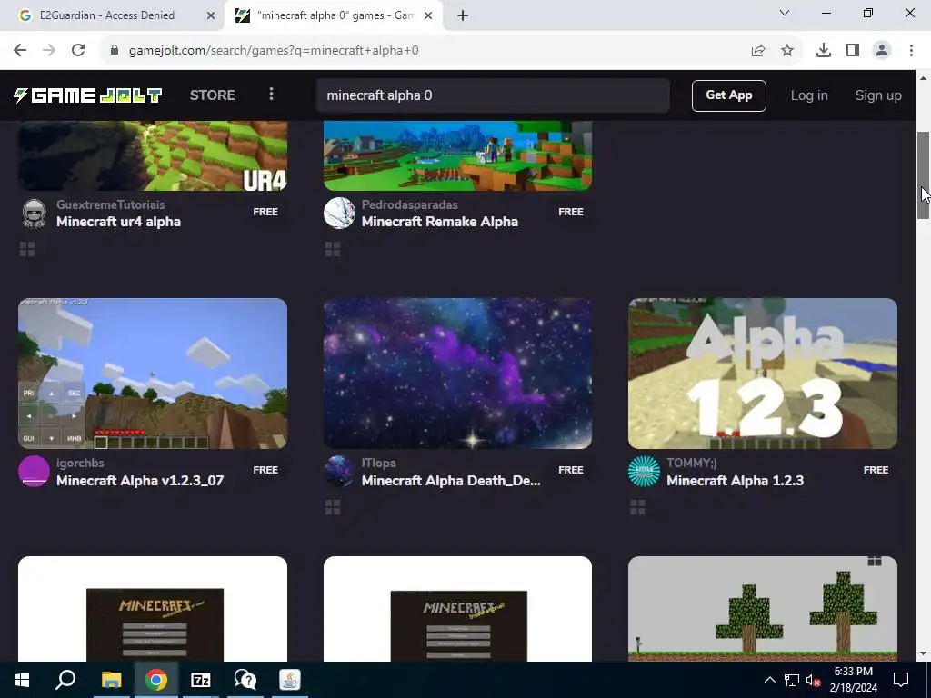Click the ITlopa avatar icon

click(339, 472)
